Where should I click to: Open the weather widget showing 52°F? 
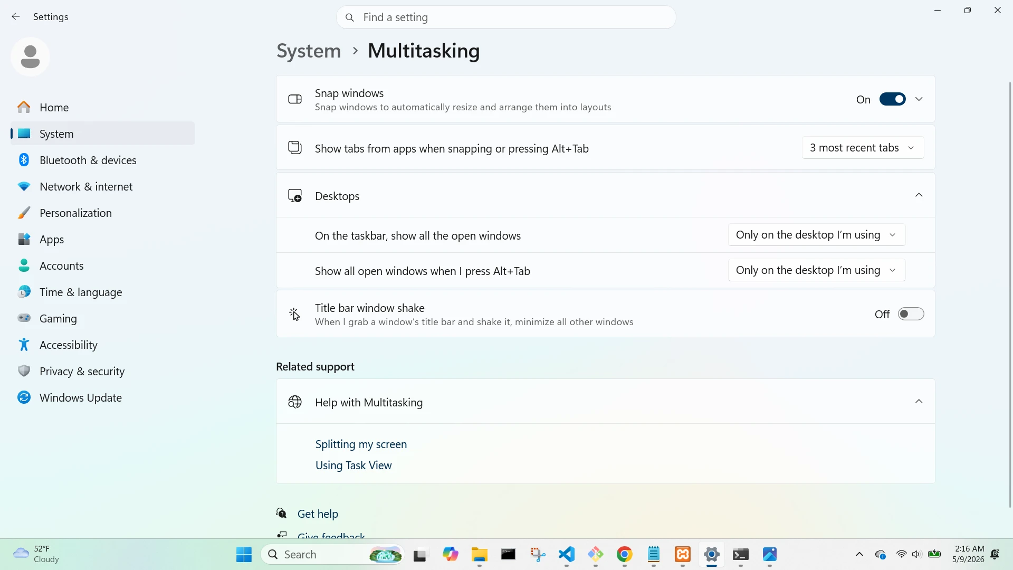coord(36,554)
